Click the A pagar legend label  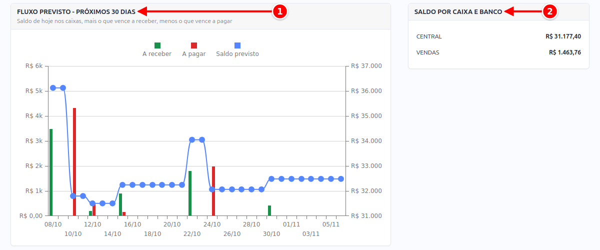point(194,54)
